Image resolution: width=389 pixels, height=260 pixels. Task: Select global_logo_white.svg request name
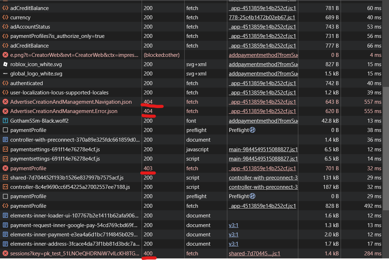[36, 74]
